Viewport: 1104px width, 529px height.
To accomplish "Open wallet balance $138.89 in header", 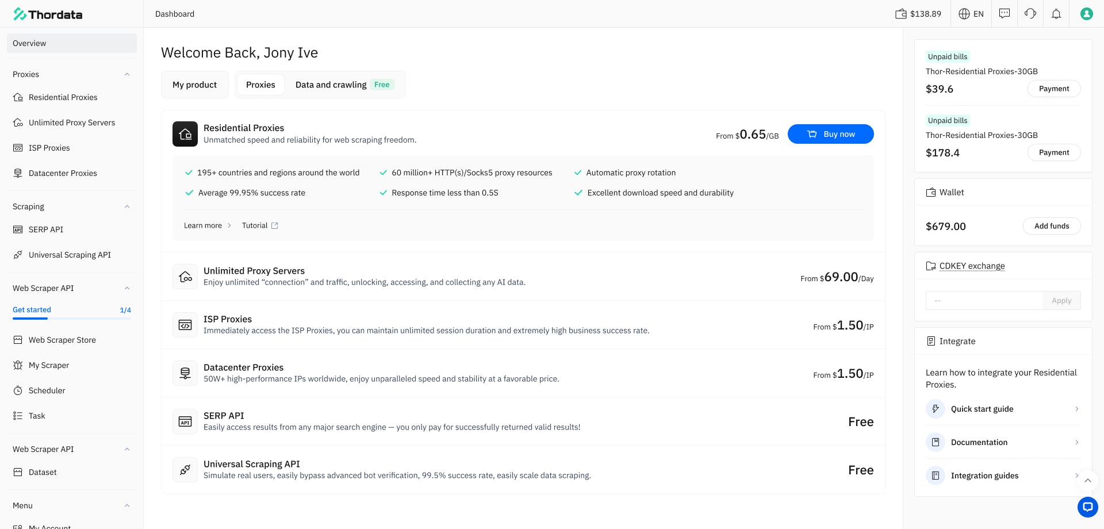I will point(918,14).
